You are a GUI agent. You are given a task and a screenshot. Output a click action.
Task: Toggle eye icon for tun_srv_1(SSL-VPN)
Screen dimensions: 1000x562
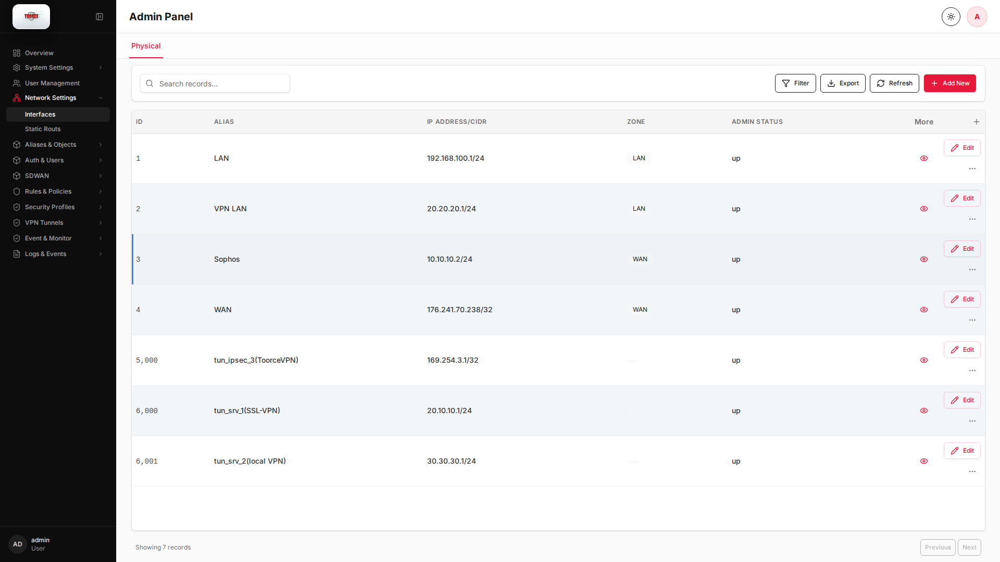click(924, 411)
